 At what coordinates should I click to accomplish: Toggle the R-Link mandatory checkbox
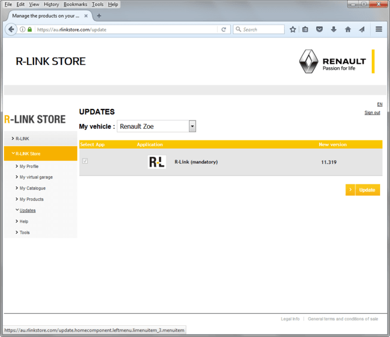click(85, 161)
